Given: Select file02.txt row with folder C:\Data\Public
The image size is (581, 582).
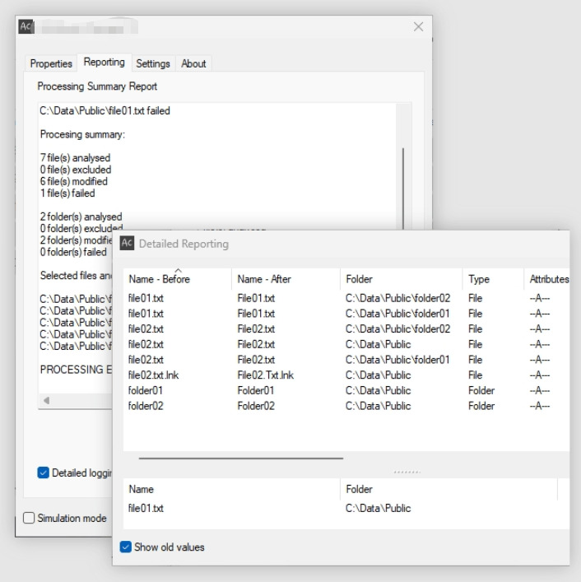Looking at the screenshot, I should [x=346, y=344].
